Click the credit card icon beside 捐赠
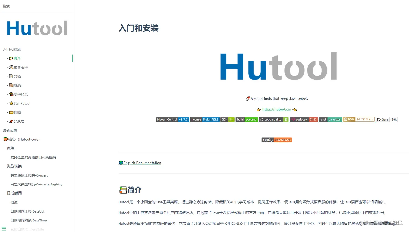Viewport: 409px width, 232px height. click(x=11, y=112)
